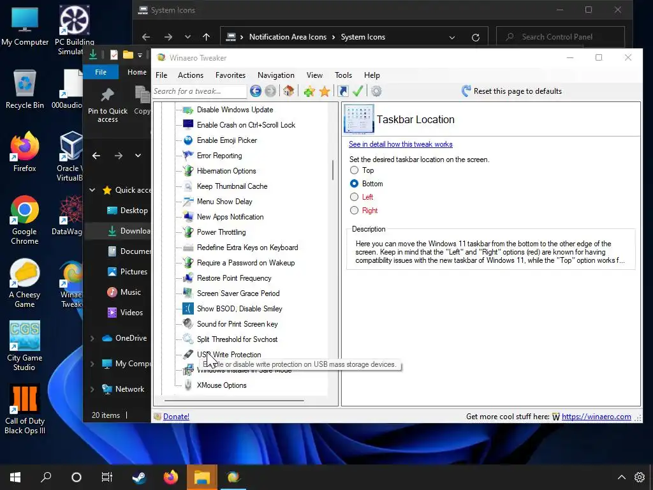Open the File tab in File Explorer
The width and height of the screenshot is (653, 490).
[101, 72]
